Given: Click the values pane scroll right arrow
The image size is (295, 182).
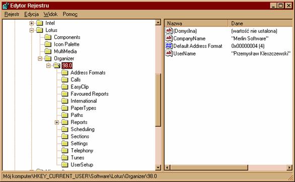Looking at the screenshot, I should pyautogui.click(x=289, y=167).
